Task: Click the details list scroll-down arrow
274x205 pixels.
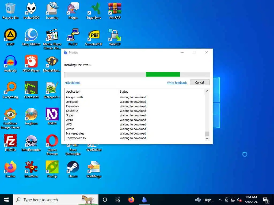Action: (x=207, y=139)
